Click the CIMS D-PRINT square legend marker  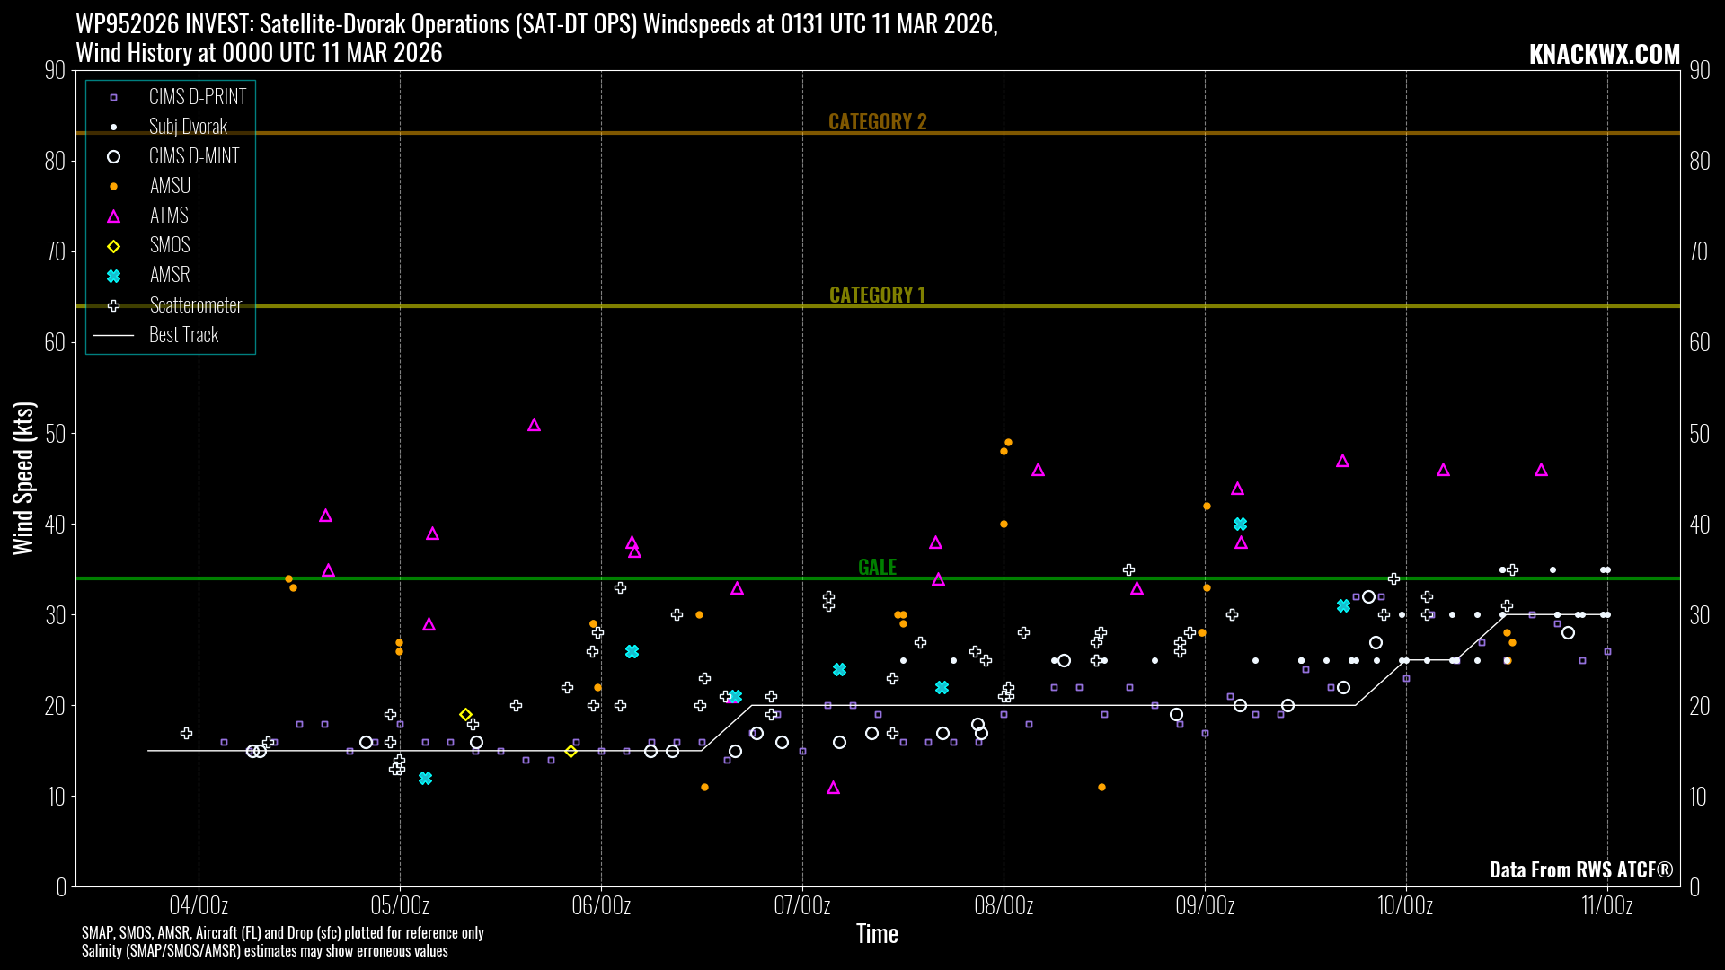113,97
